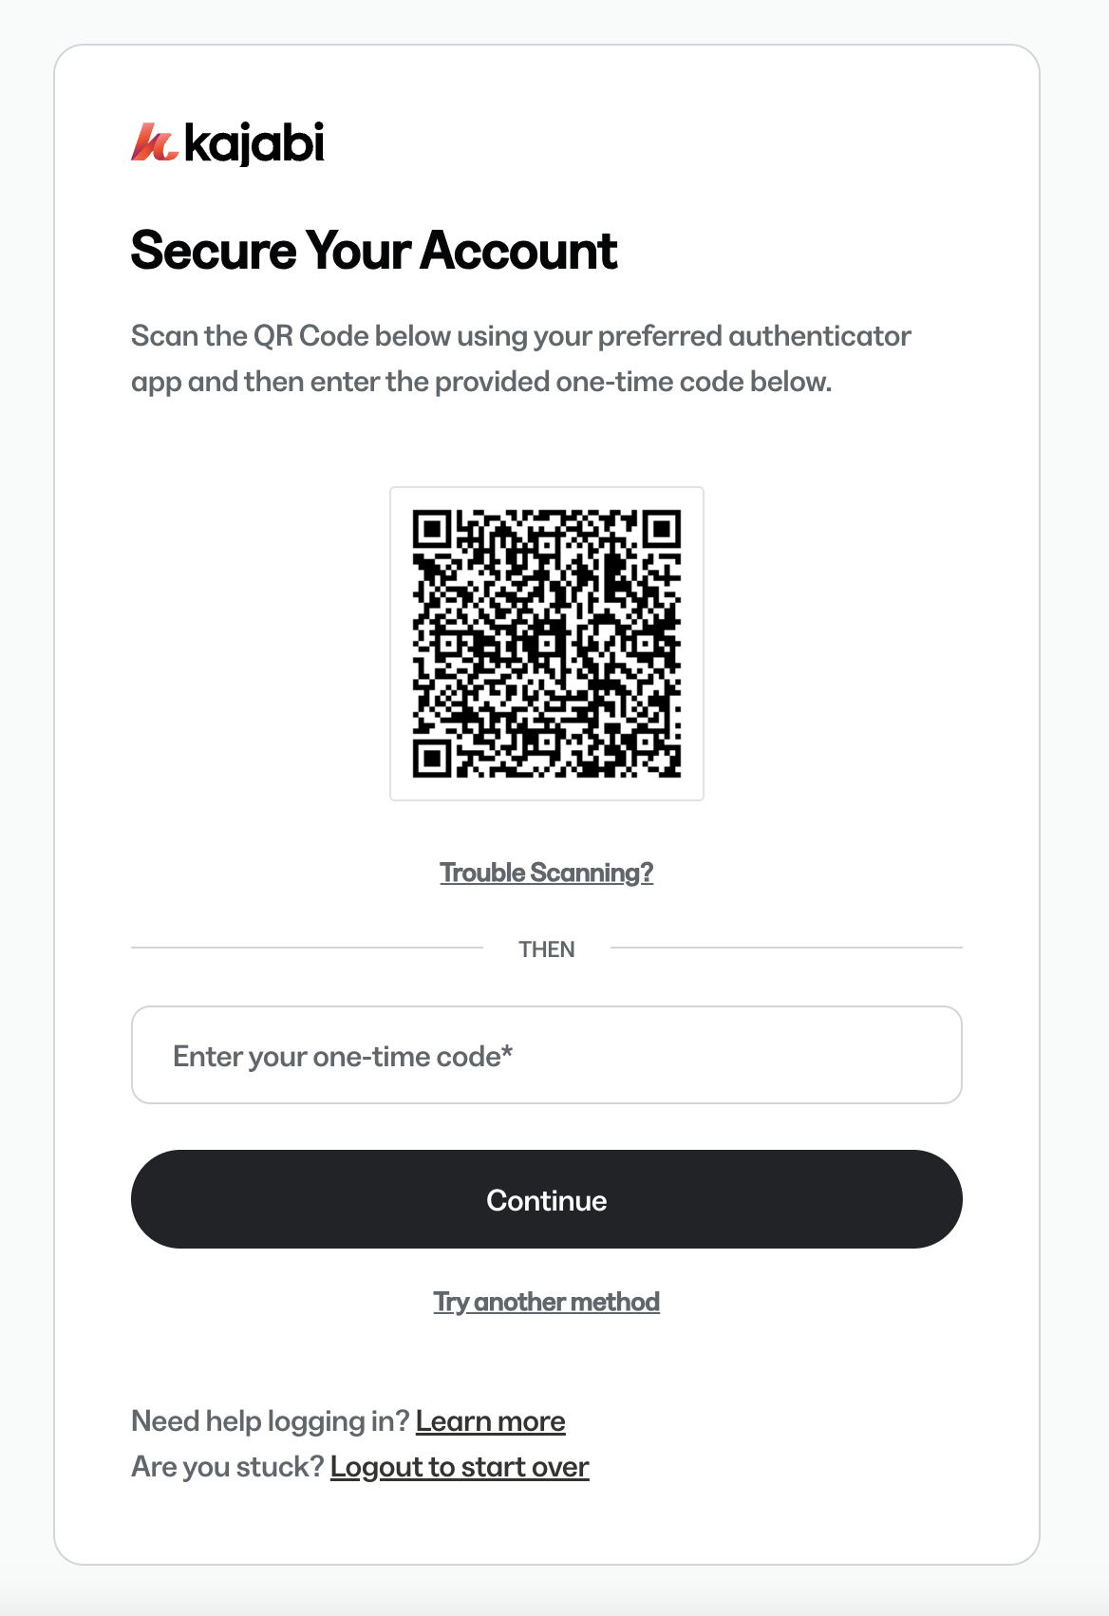1109x1616 pixels.
Task: Click the asterisk in the code field placeholder
Action: [507, 1051]
